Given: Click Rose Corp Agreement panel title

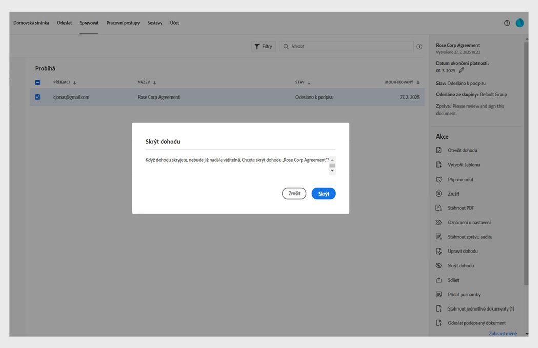Looking at the screenshot, I should click(x=457, y=45).
